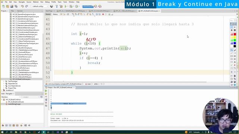Click the Re-run green arrow in Output panel

46,91
